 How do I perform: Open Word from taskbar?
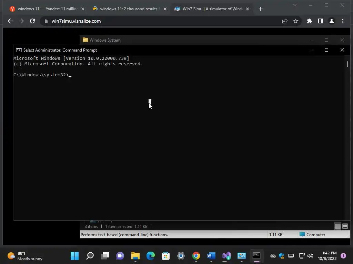211,256
